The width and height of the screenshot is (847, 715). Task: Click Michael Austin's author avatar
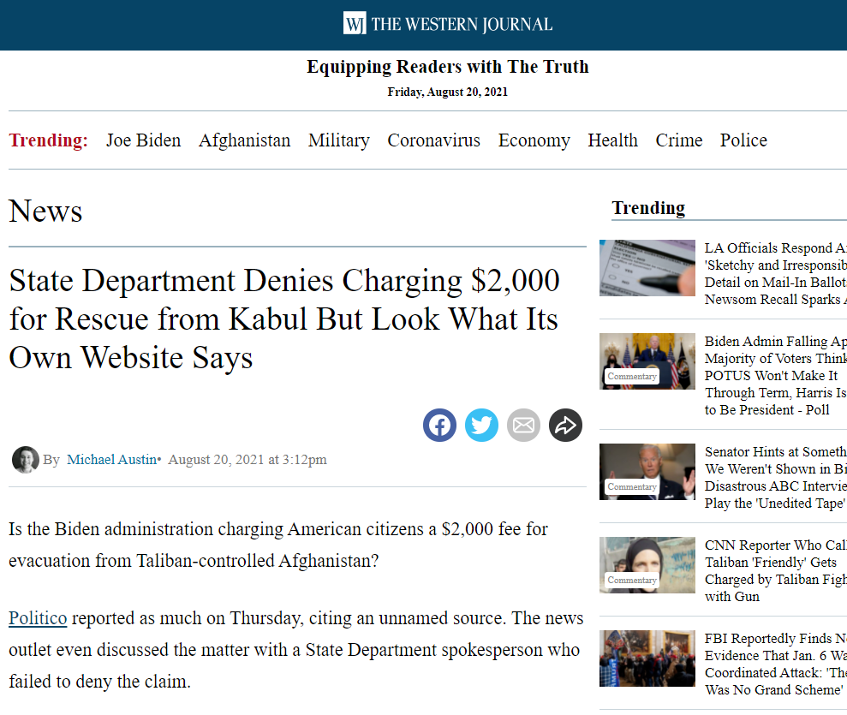(x=26, y=460)
